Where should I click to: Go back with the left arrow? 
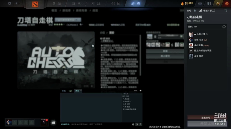(16, 3)
